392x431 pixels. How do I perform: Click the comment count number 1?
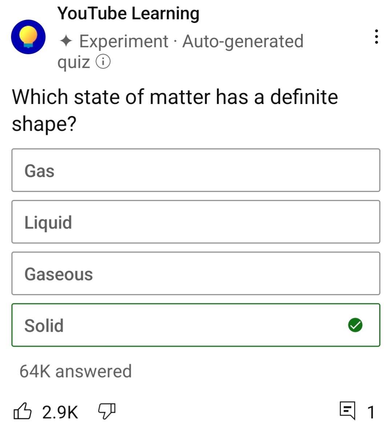371,412
